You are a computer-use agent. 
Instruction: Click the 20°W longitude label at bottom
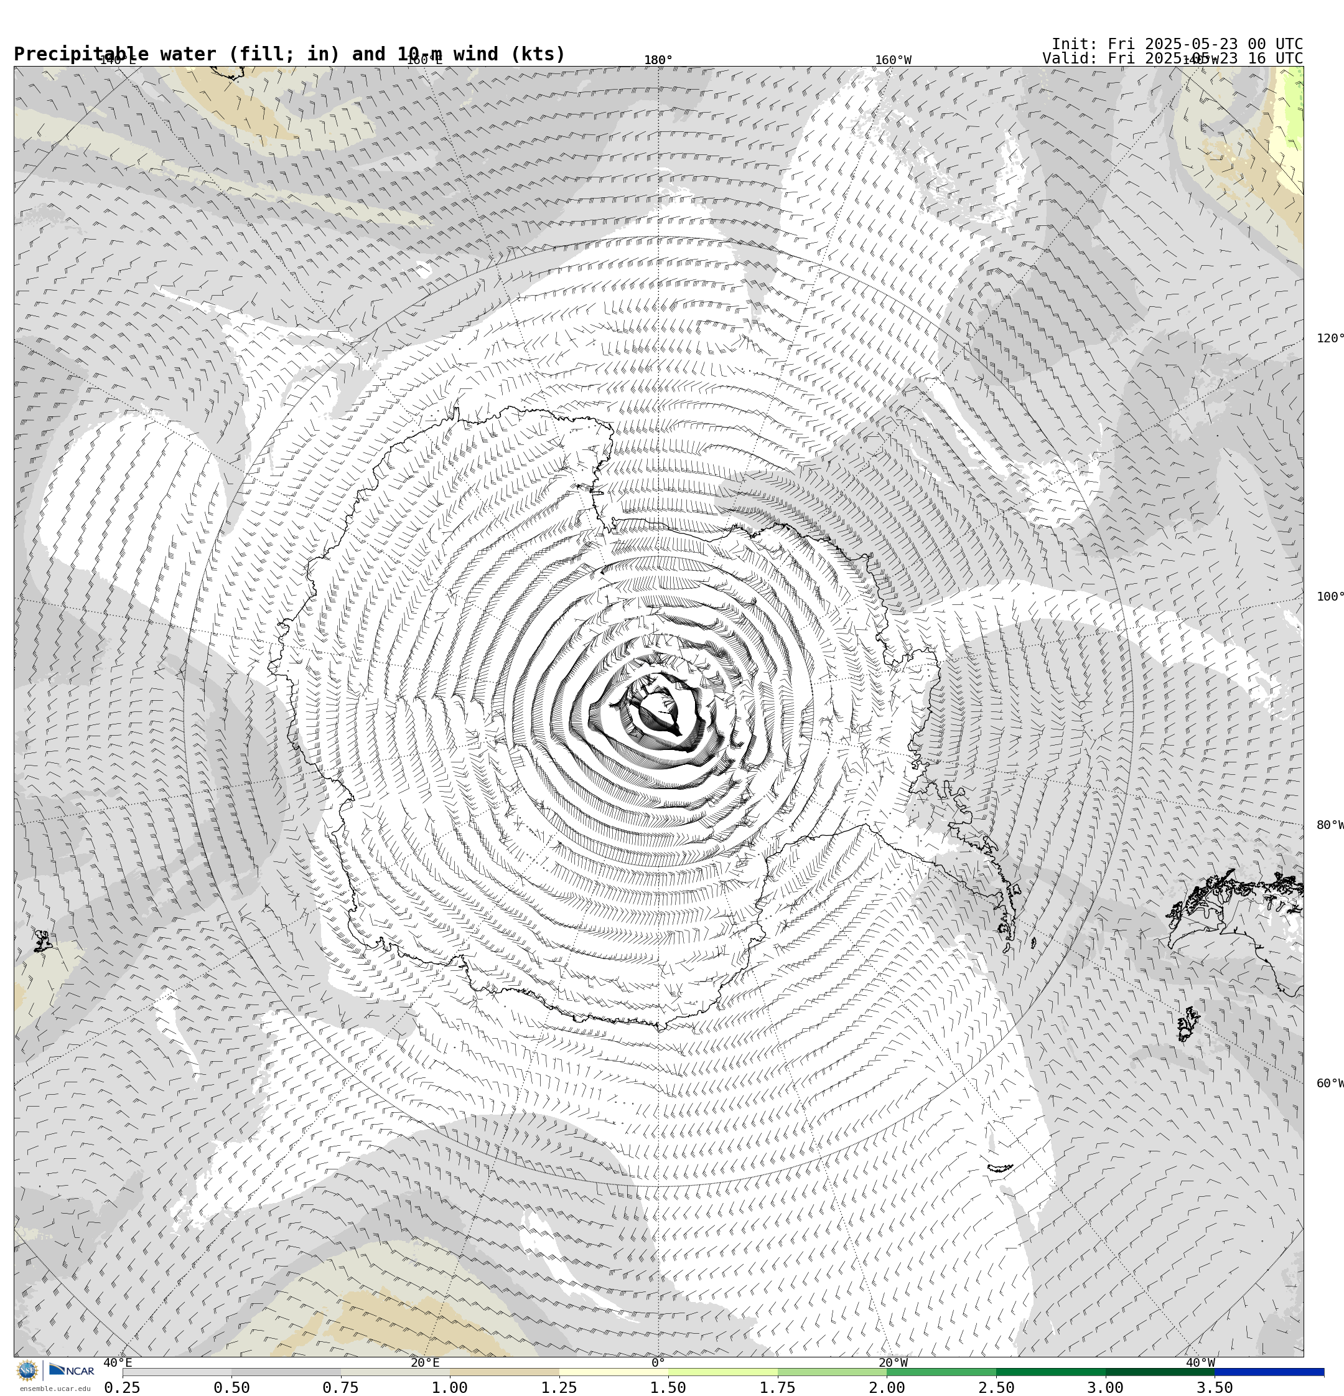(x=893, y=1362)
